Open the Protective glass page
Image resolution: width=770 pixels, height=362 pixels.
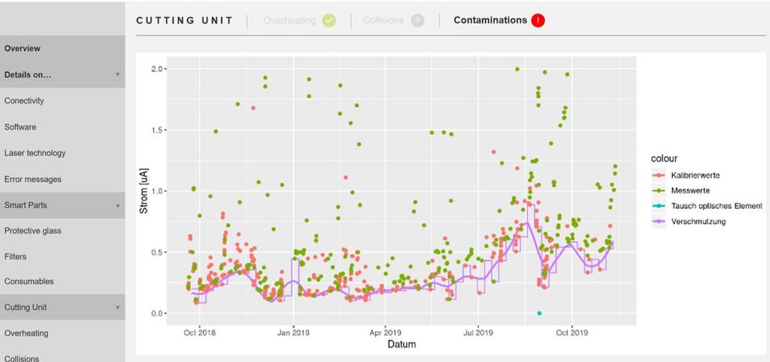31,231
